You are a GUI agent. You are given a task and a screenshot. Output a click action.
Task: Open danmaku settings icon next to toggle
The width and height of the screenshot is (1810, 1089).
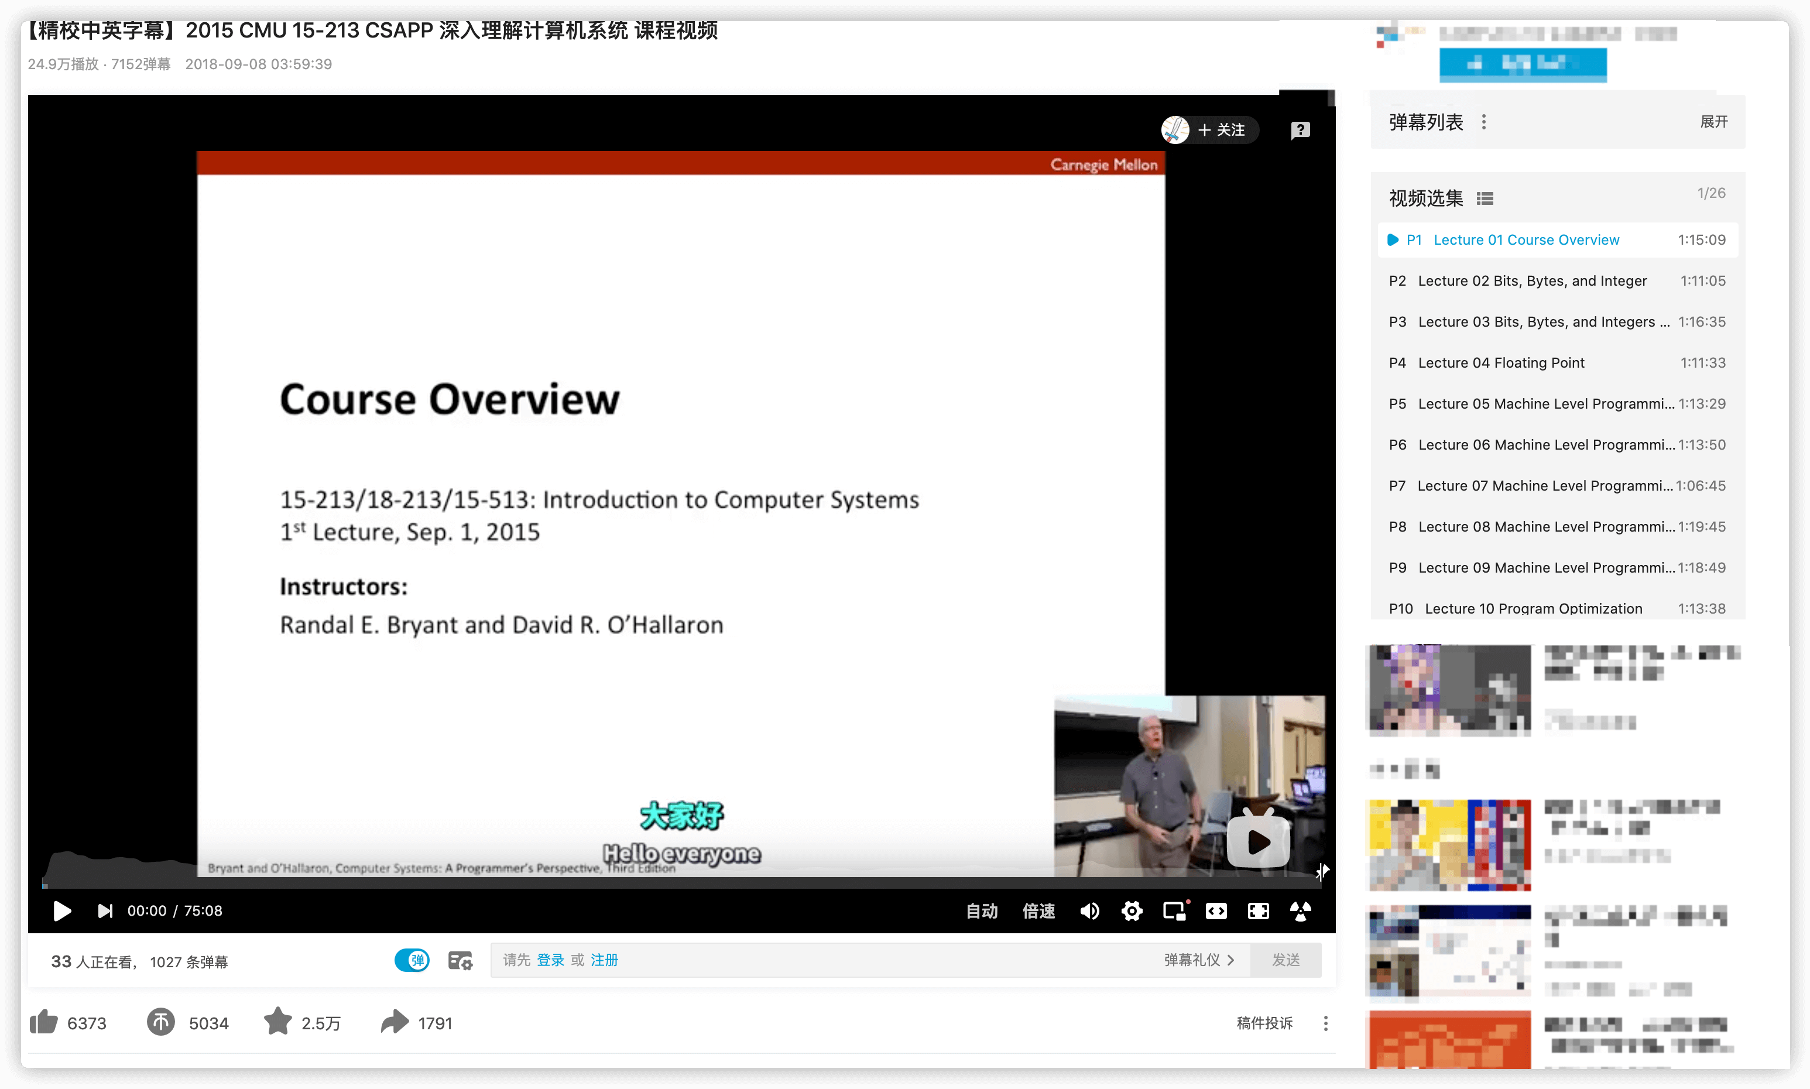(x=460, y=961)
